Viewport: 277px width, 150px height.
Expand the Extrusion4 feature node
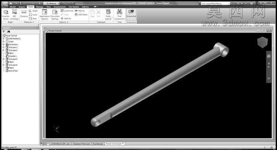[4, 59]
